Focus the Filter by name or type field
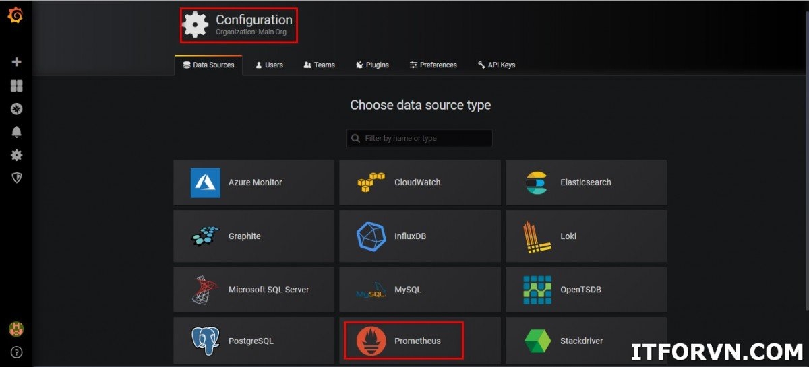The height and width of the screenshot is (367, 809). (426, 138)
